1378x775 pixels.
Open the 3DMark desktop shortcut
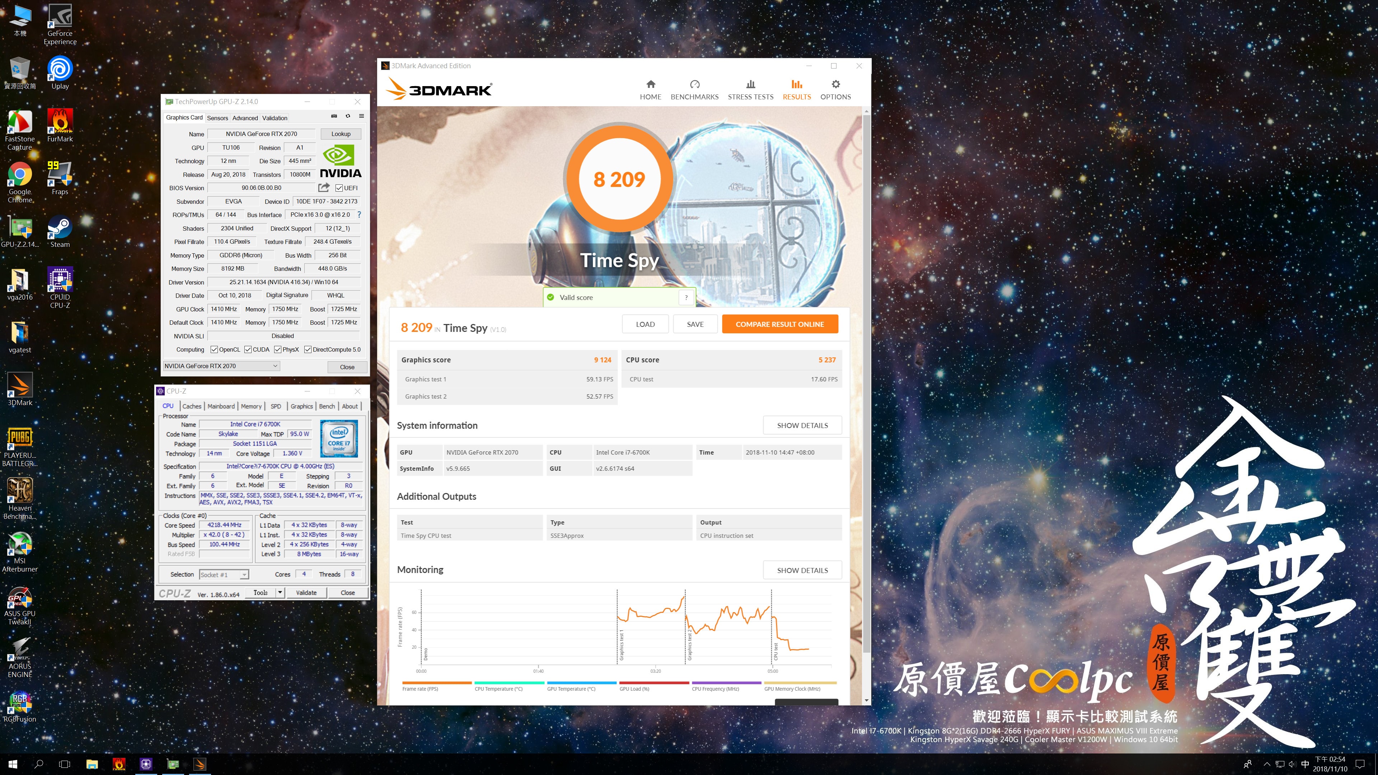tap(20, 389)
